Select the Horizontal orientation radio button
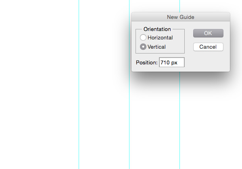Viewport: 242px width, 169px height. (x=143, y=37)
